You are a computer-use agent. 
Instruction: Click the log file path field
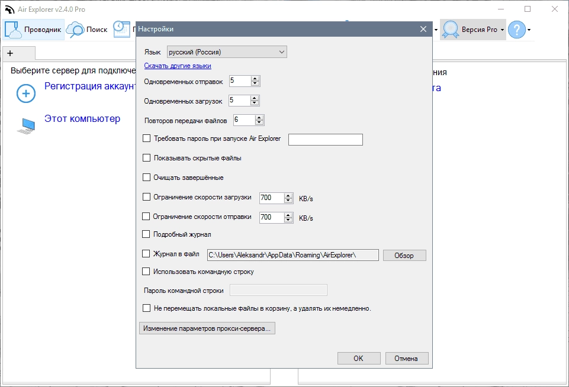(293, 255)
